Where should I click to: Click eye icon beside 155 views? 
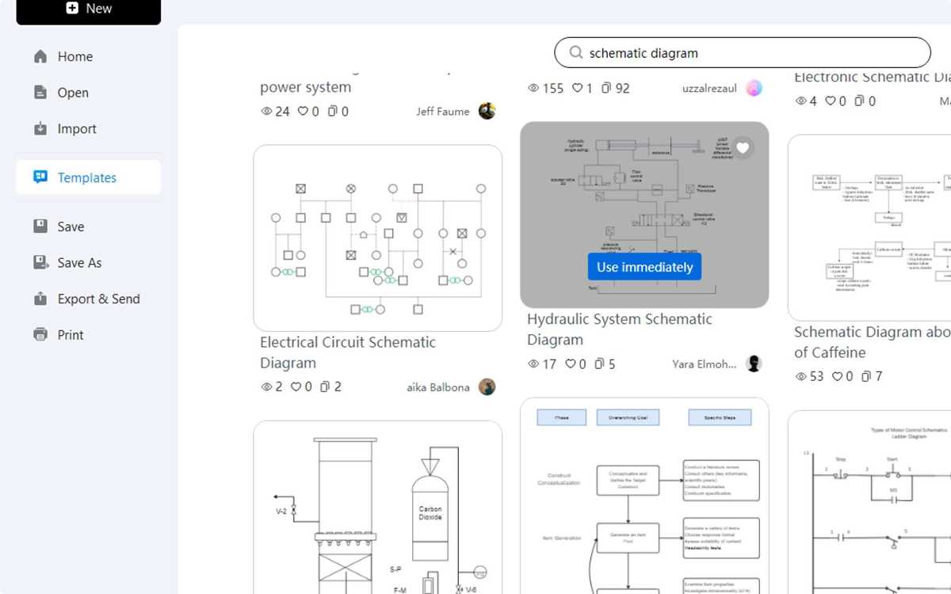pos(533,89)
